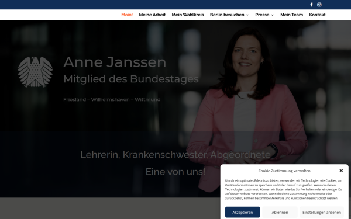Expand the Berlin besuchen dropdown arrow

(x=247, y=15)
